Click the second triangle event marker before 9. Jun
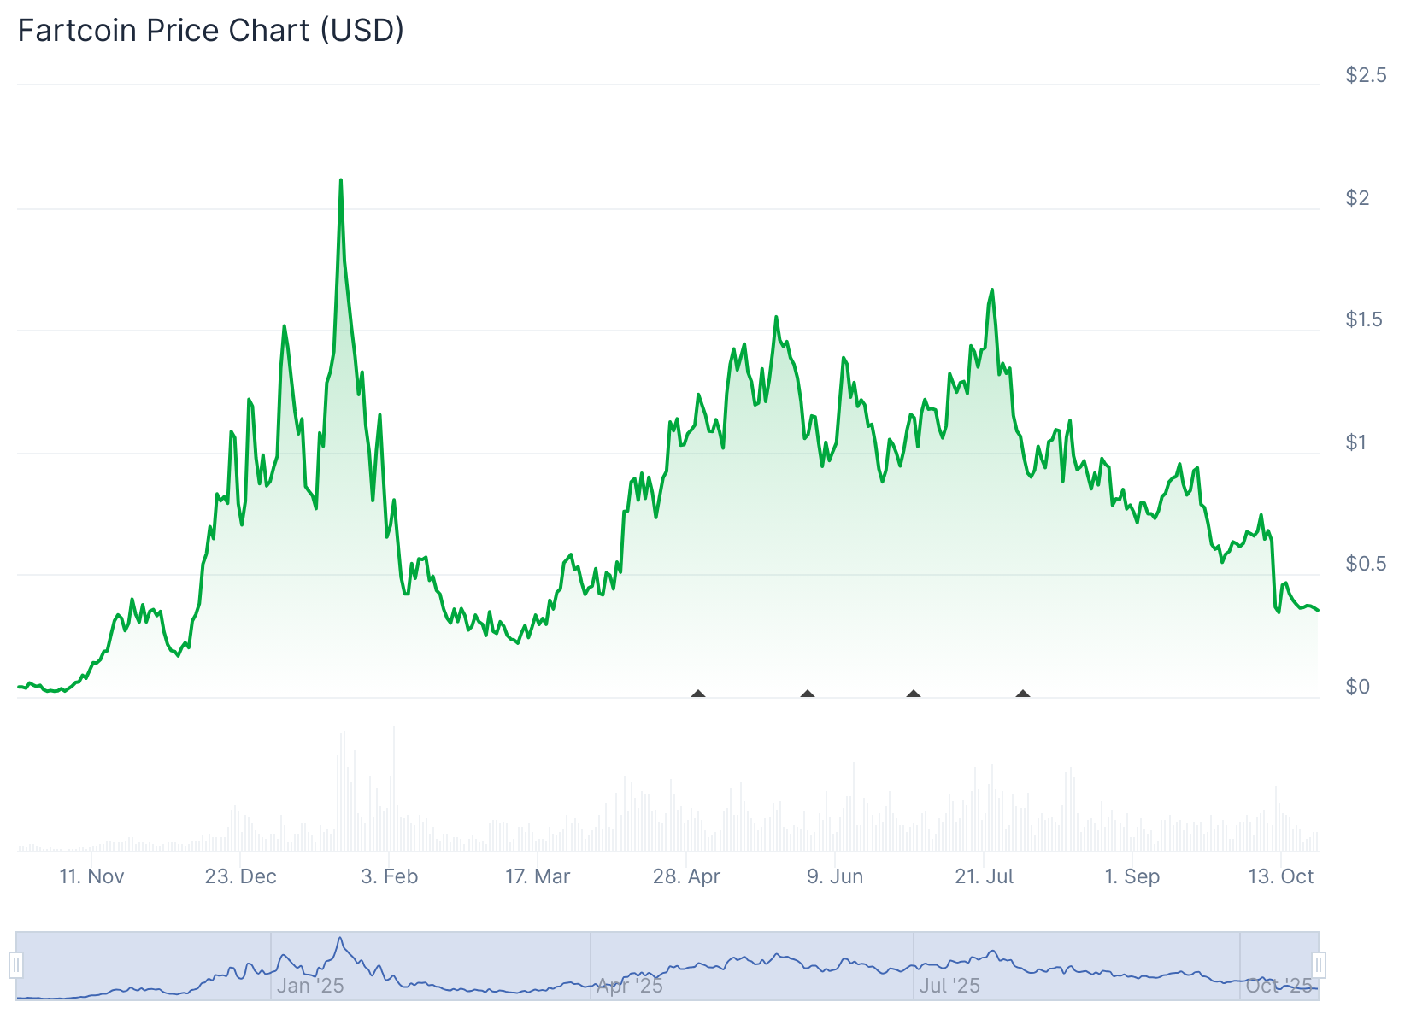The width and height of the screenshot is (1405, 1025). pos(807,694)
